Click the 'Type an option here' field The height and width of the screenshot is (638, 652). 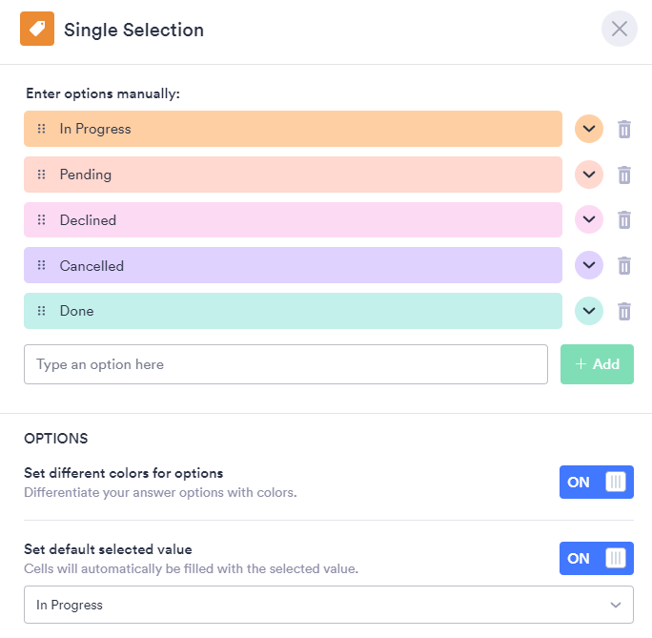coord(286,364)
